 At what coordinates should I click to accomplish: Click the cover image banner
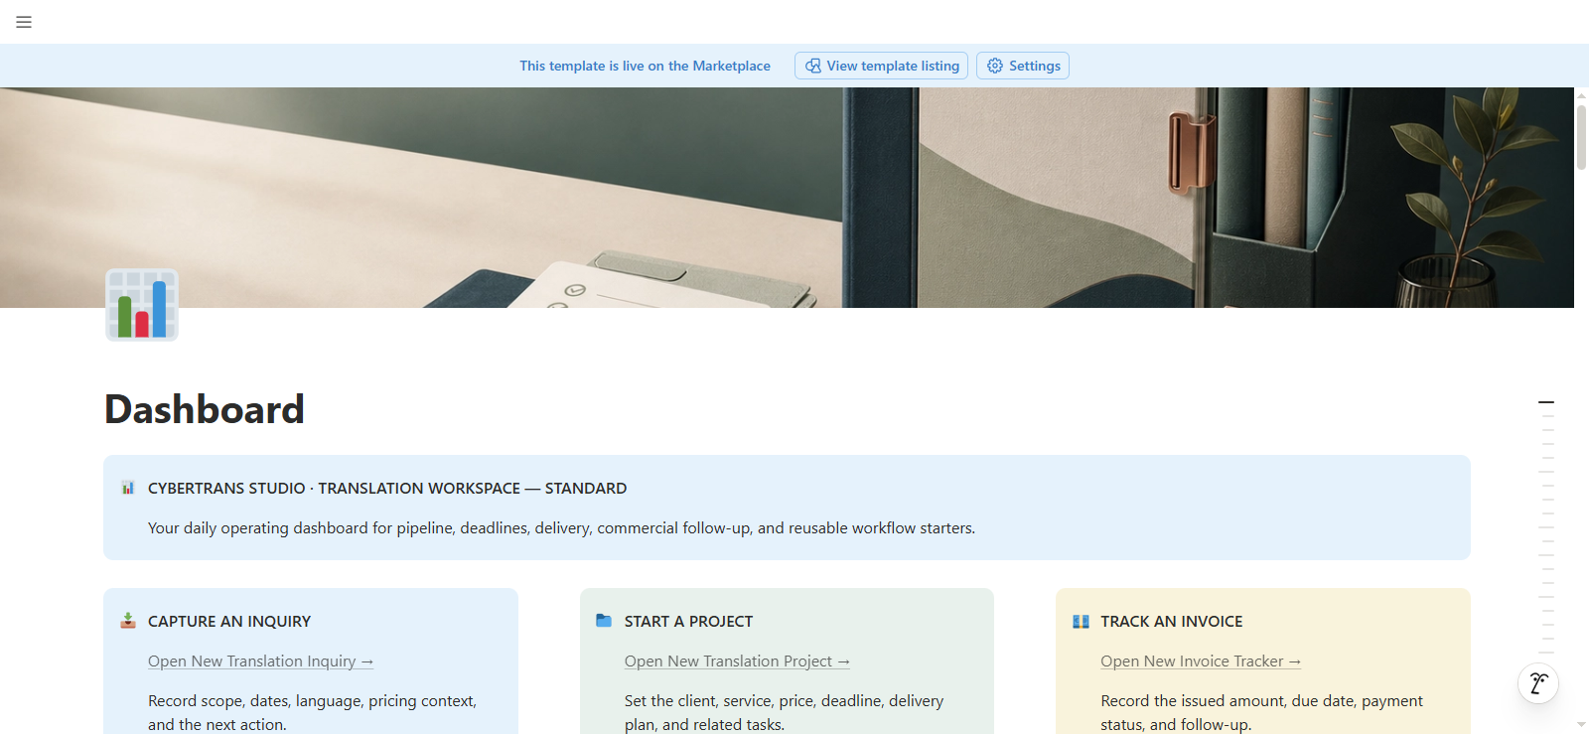[x=787, y=198]
